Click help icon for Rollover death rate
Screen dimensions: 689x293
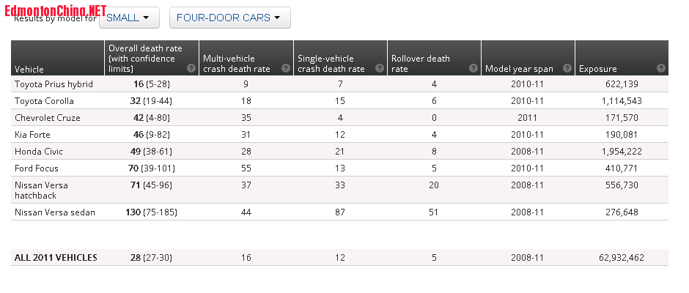point(474,69)
